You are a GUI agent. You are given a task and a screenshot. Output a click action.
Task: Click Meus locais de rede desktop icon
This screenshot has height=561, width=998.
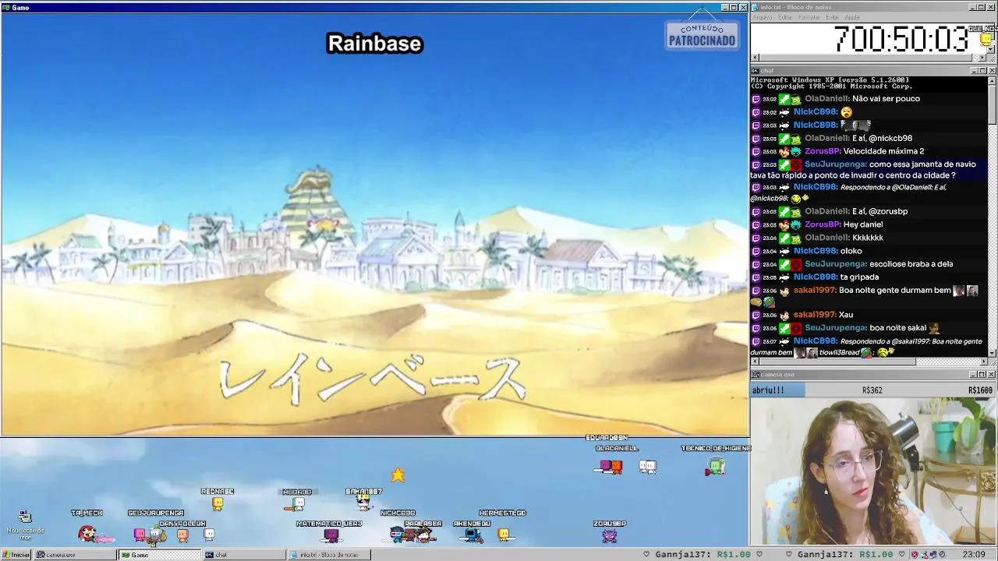pyautogui.click(x=25, y=525)
